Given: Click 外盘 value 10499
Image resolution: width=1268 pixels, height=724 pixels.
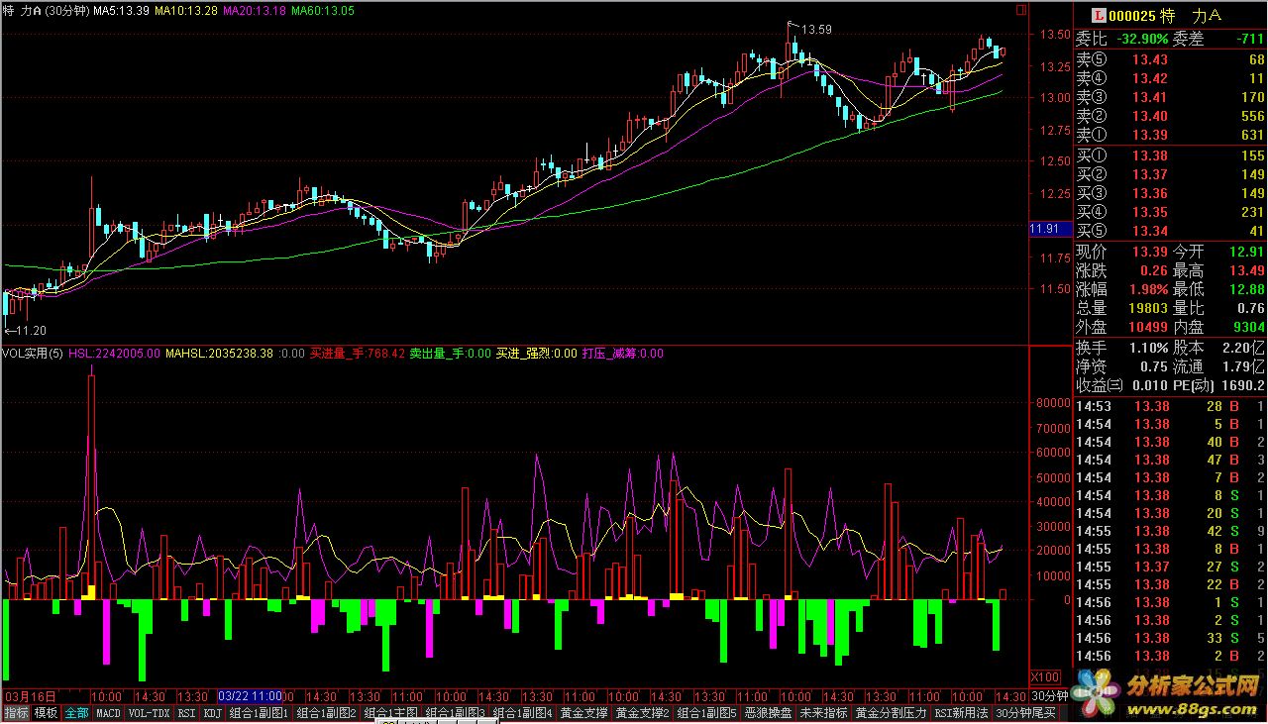Looking at the screenshot, I should (1146, 327).
